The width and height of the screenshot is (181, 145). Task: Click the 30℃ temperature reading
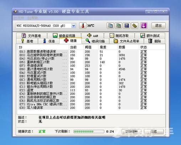tap(90, 26)
